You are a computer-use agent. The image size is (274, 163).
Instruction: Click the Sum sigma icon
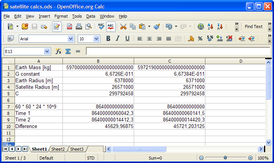(x=68, y=51)
